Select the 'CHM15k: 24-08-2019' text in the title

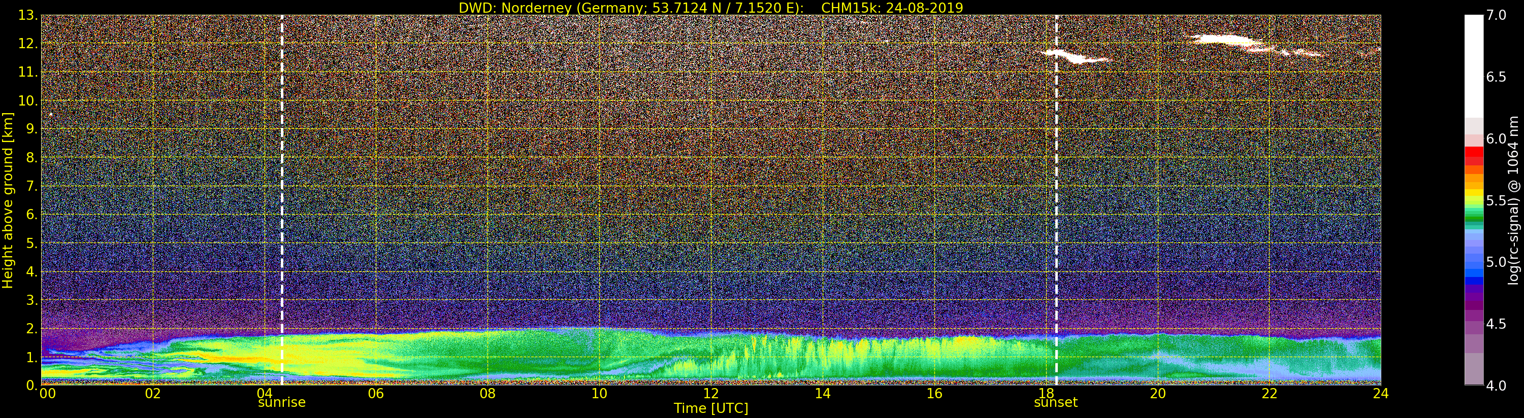click(892, 8)
